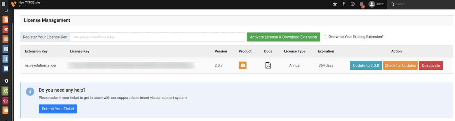Image resolution: width=455 pixels, height=121 pixels.
Task: Check Overwrite Your Existing Extension checkbox
Action: [325, 37]
